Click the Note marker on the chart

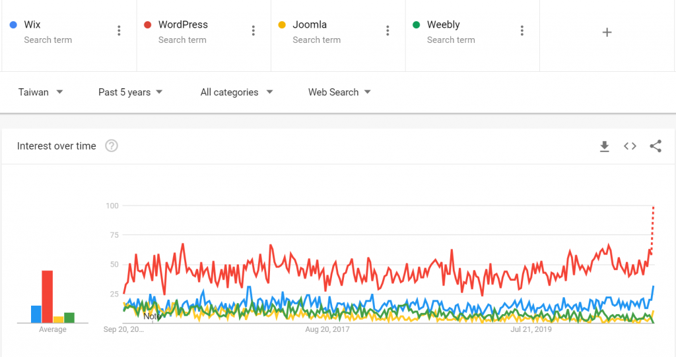(x=152, y=316)
